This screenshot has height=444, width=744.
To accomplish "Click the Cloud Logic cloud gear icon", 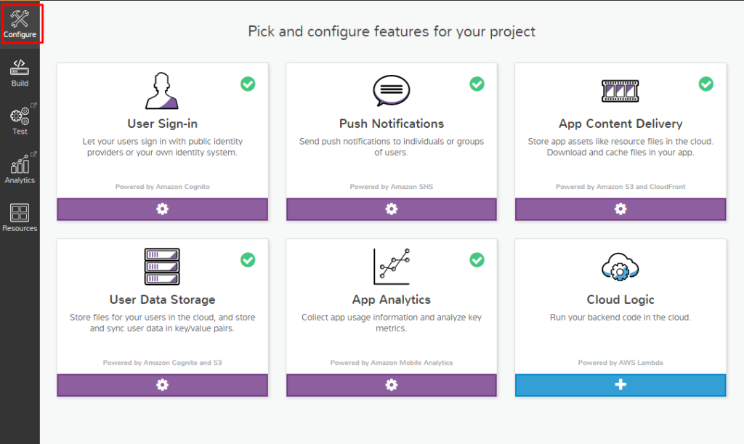I will pyautogui.click(x=620, y=267).
